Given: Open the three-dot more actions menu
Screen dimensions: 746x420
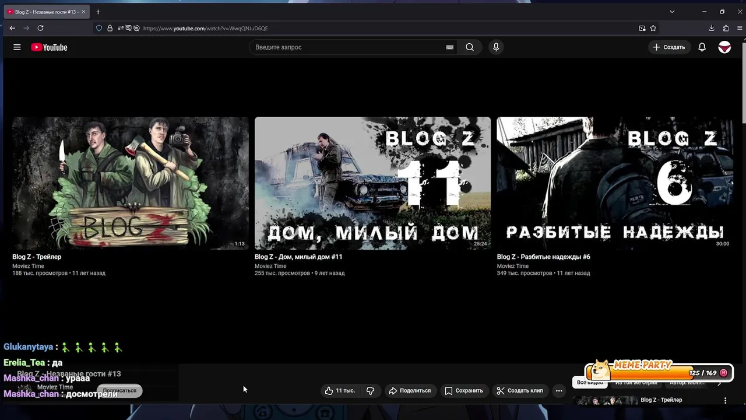Looking at the screenshot, I should (x=559, y=391).
